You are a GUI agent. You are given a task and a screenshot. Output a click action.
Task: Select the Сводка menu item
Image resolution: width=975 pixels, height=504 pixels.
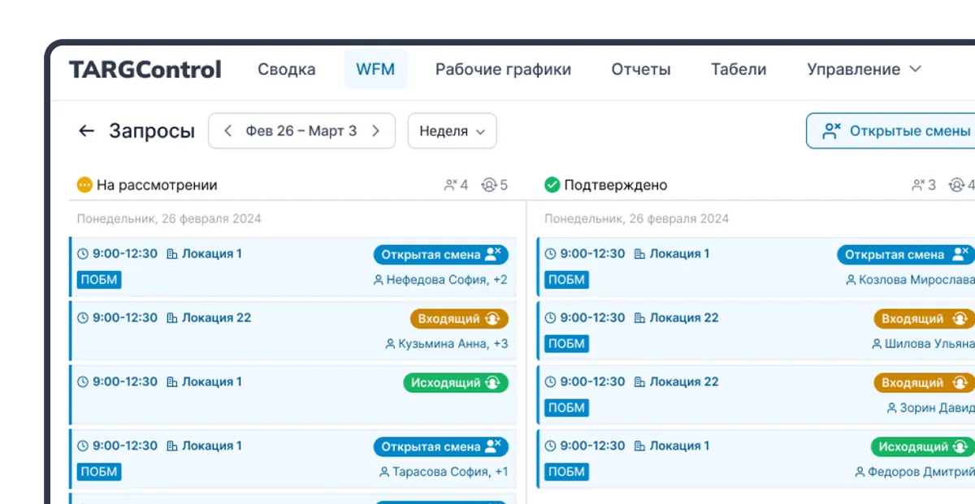(x=286, y=69)
